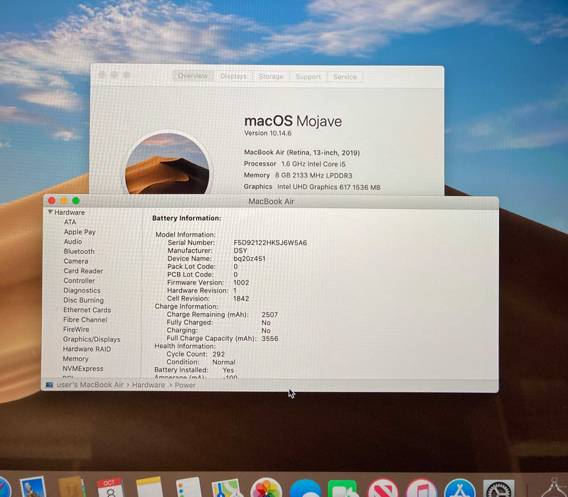Switch to the Storage tab
Viewport: 568px width, 497px height.
coord(271,77)
